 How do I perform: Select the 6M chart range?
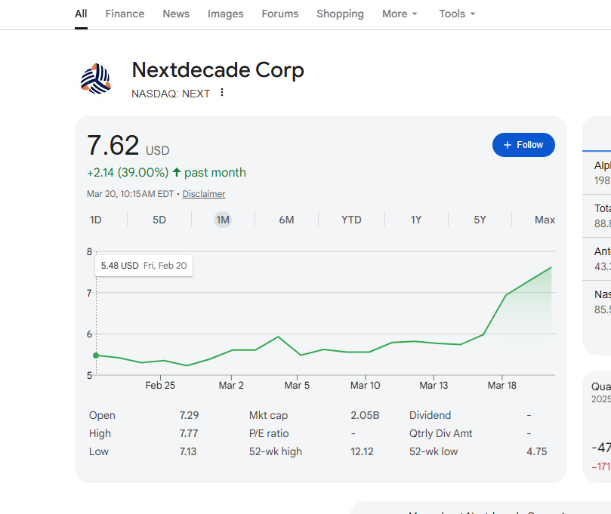click(x=286, y=220)
